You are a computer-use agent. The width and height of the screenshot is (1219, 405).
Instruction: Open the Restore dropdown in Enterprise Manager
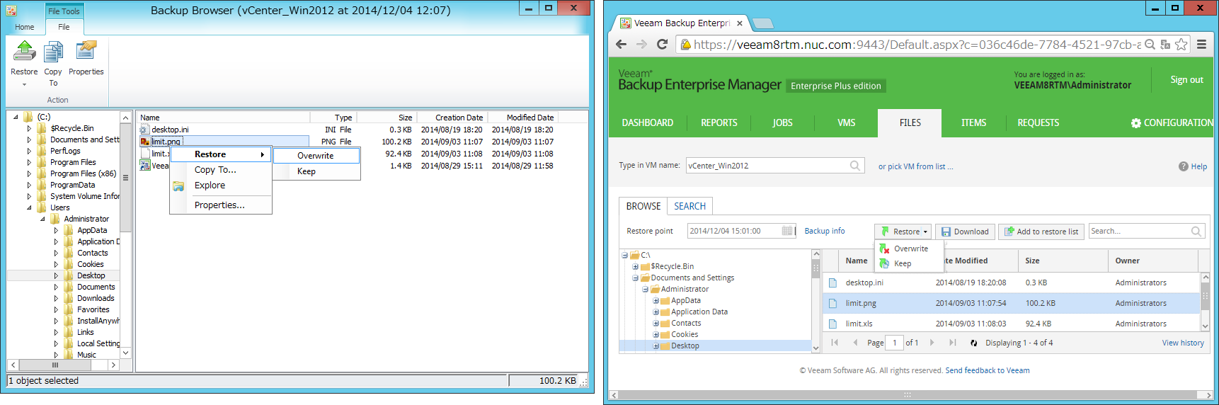pyautogui.click(x=903, y=232)
